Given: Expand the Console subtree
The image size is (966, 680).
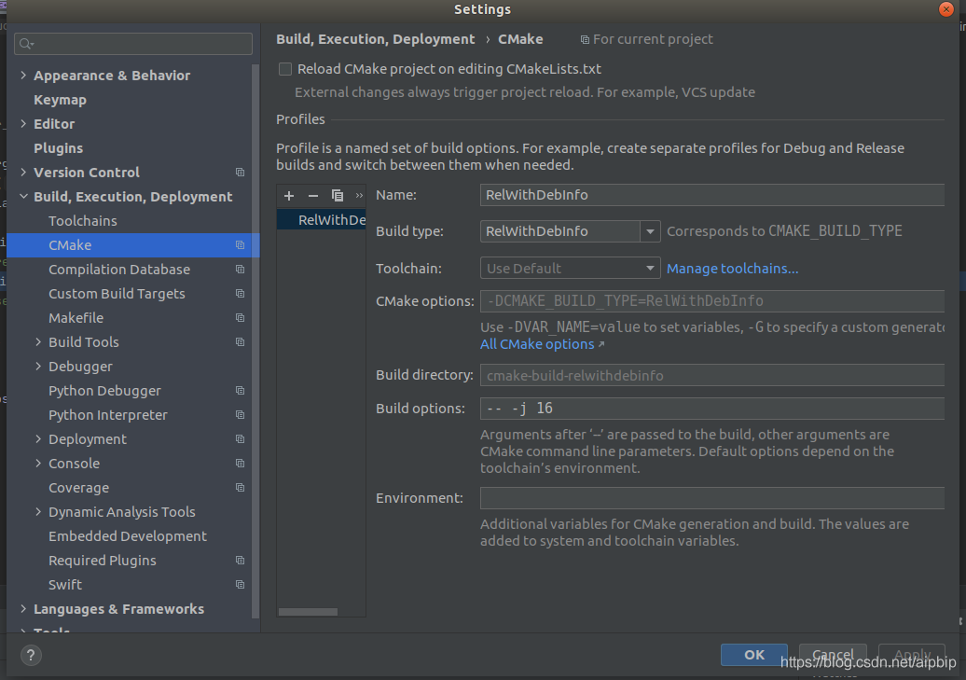Looking at the screenshot, I should click(x=38, y=464).
